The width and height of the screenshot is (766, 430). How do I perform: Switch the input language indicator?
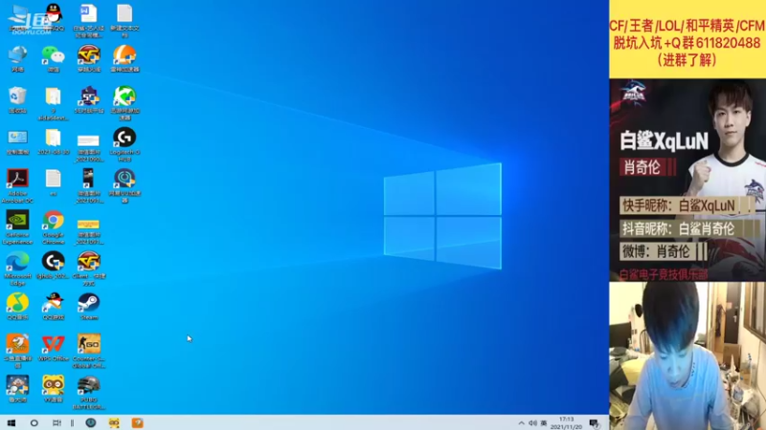tap(544, 423)
